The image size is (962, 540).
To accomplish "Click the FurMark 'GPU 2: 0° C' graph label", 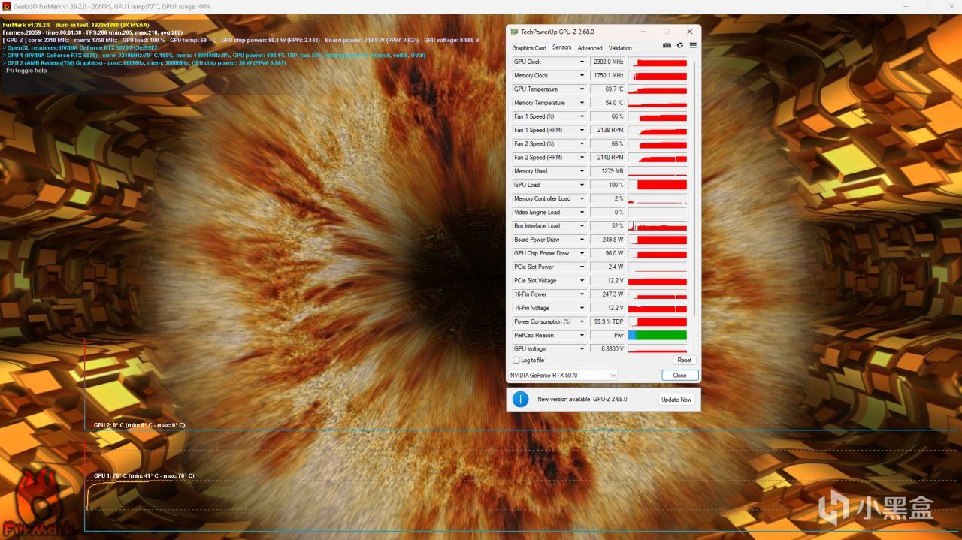I will pos(139,425).
